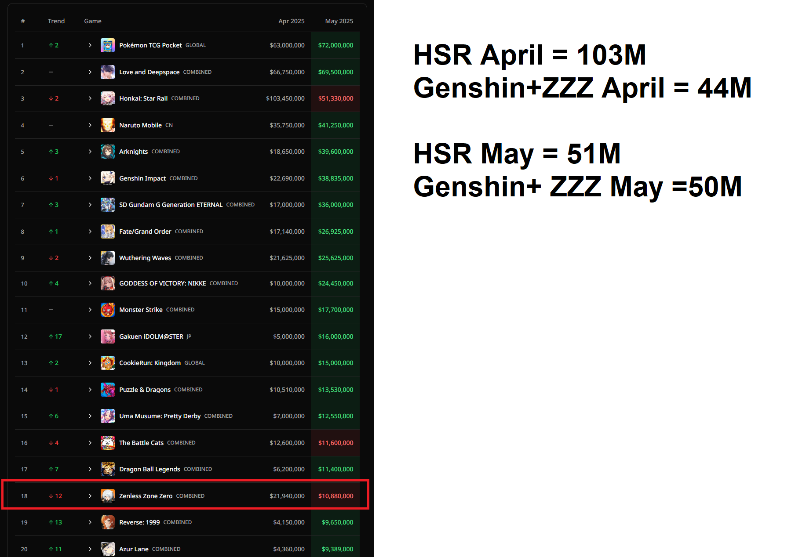Click the Fate/Grand Order game icon
Screen dimensions: 795x557
[x=108, y=231]
